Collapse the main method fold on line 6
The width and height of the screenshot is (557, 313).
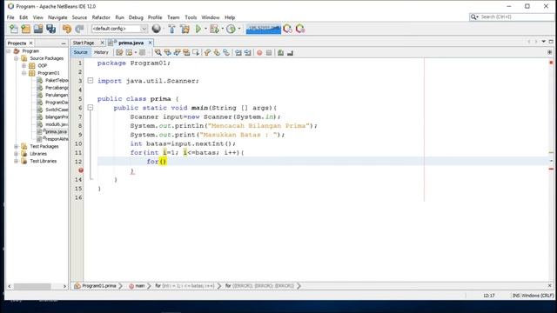(x=91, y=107)
